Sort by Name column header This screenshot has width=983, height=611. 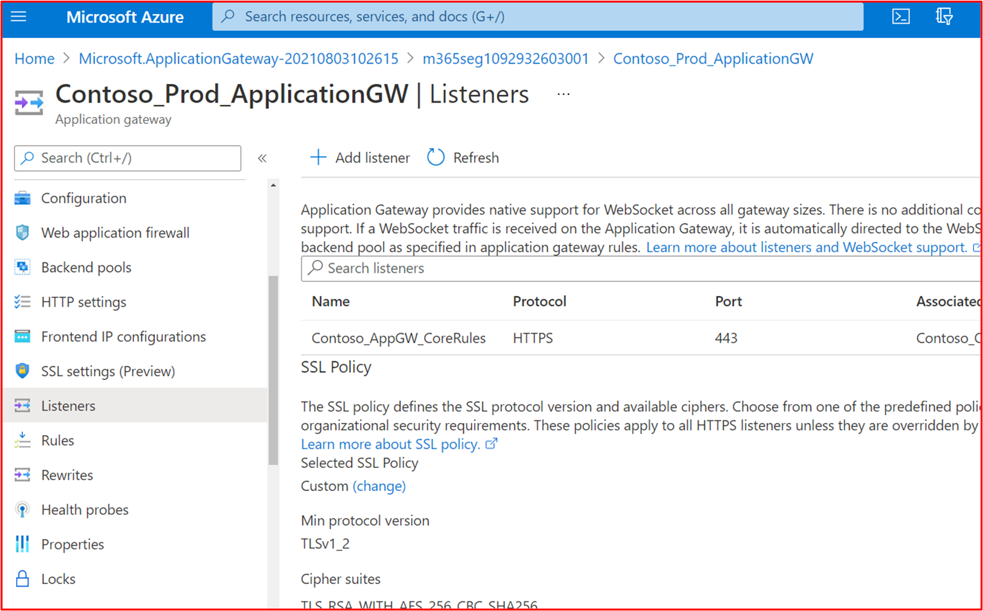331,302
